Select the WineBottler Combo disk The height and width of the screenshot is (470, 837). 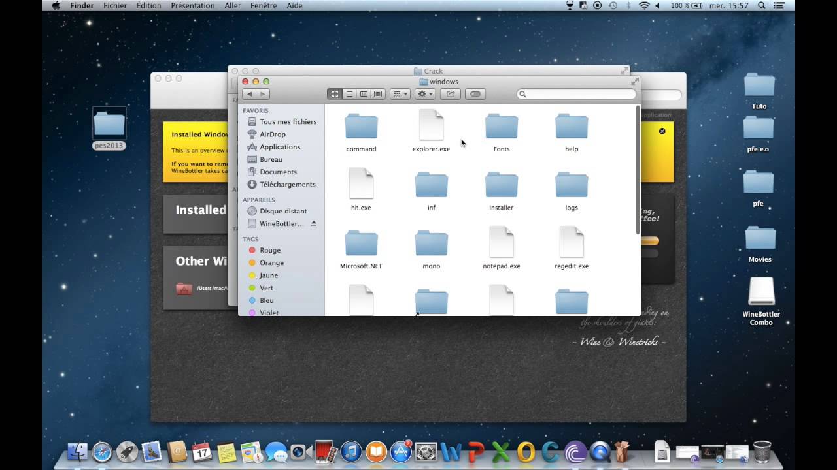click(x=761, y=301)
